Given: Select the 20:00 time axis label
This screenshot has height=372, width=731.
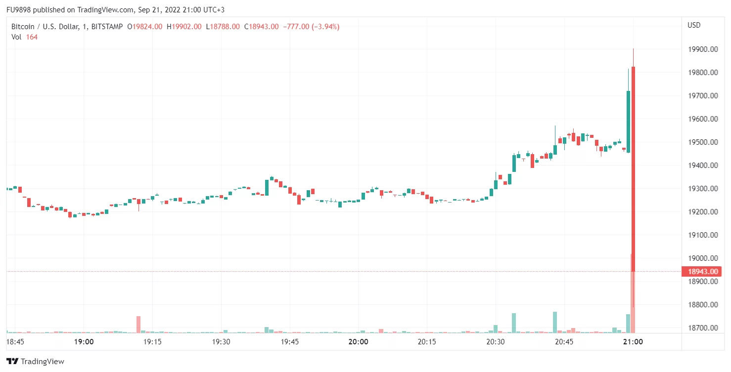Looking at the screenshot, I should click(x=358, y=342).
